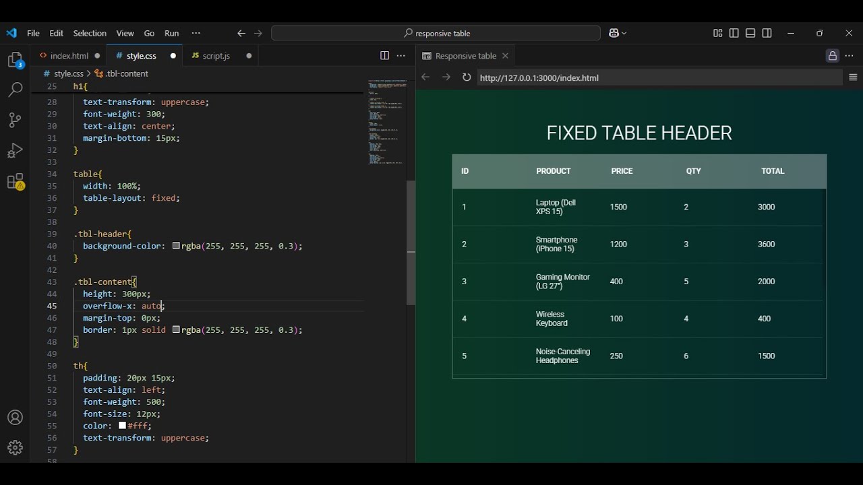Screen dimensions: 863x485
Task: Open the Extensions view
Action: click(x=16, y=181)
